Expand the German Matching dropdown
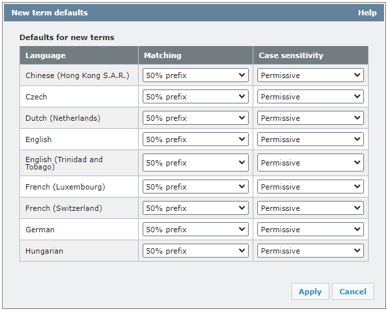The height and width of the screenshot is (311, 388). [195, 229]
